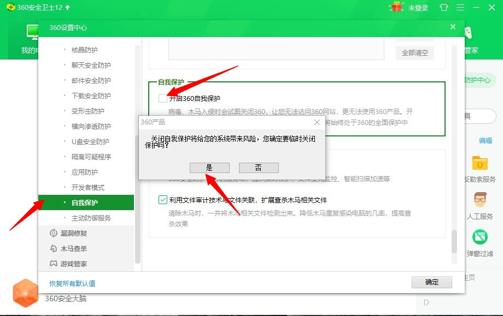Open the hamburger main menu

point(459,8)
